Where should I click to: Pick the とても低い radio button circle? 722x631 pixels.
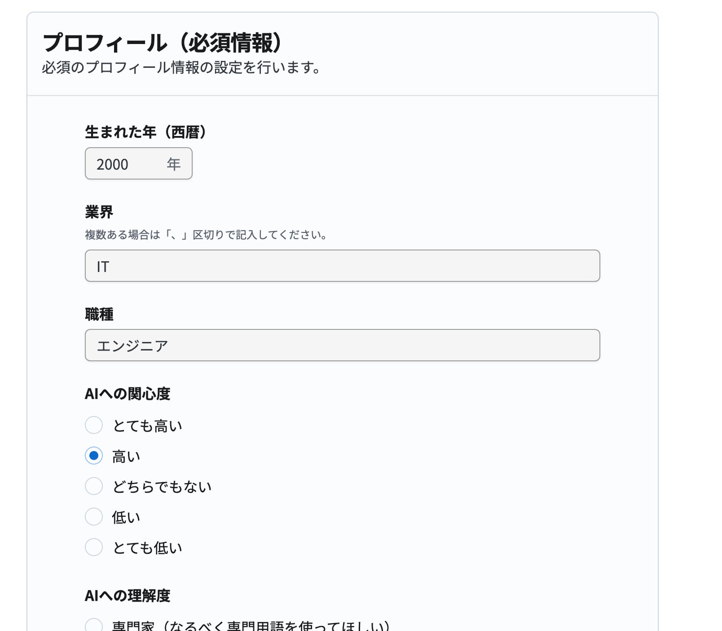(x=94, y=547)
